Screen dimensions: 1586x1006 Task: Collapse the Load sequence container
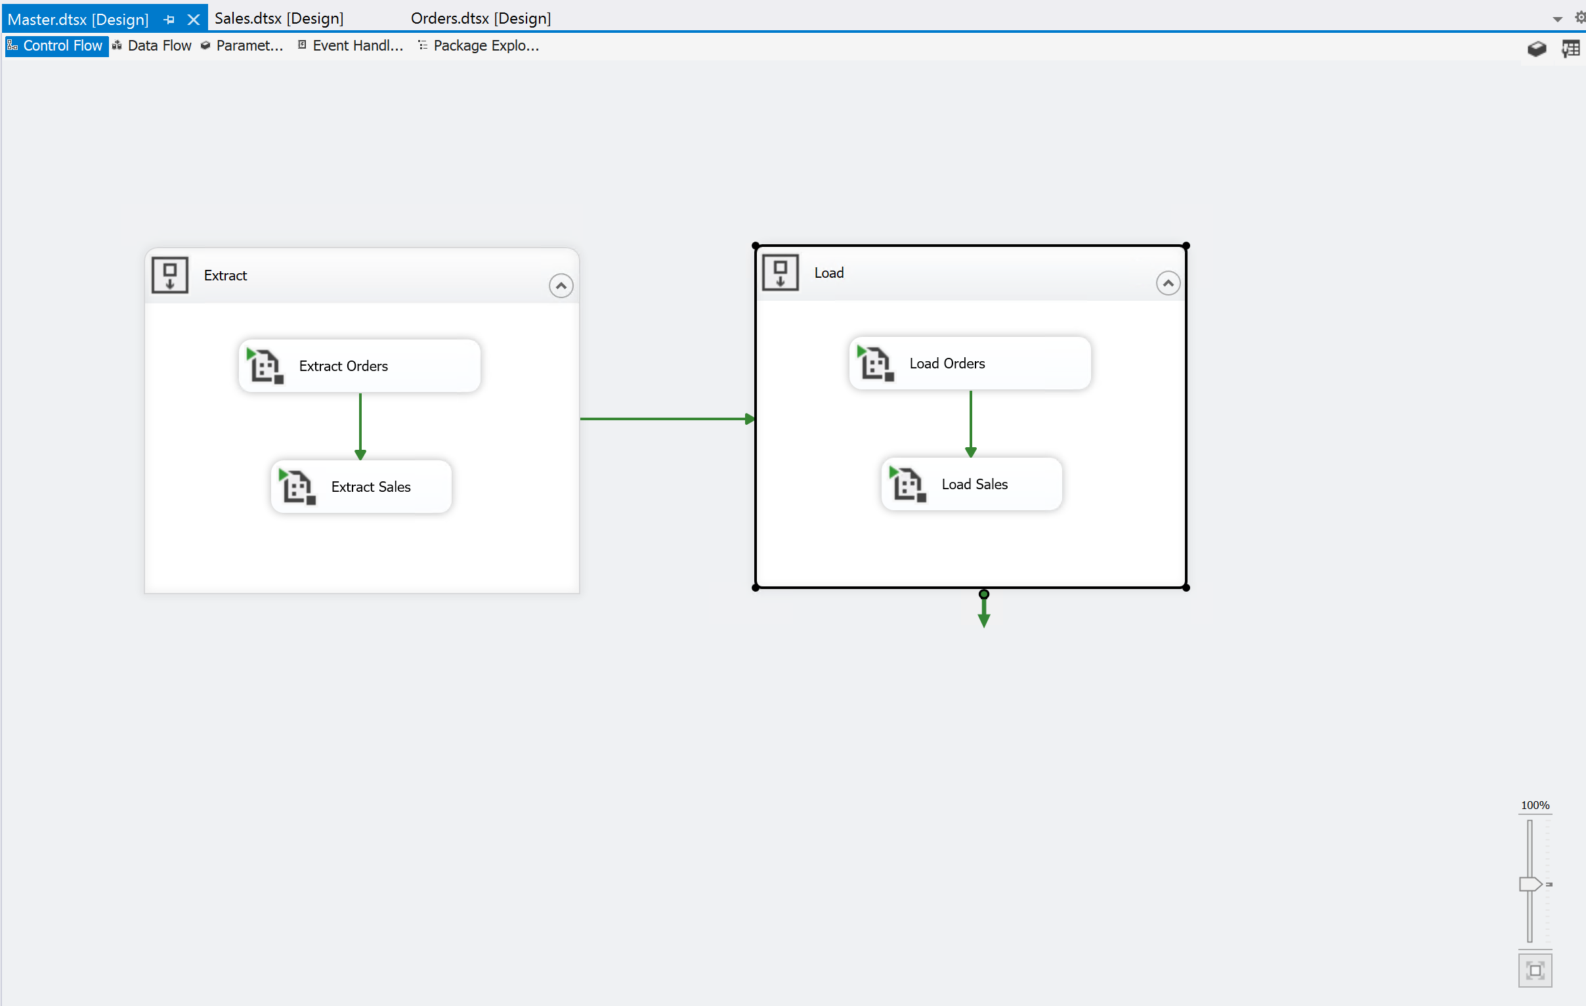pyautogui.click(x=1167, y=282)
